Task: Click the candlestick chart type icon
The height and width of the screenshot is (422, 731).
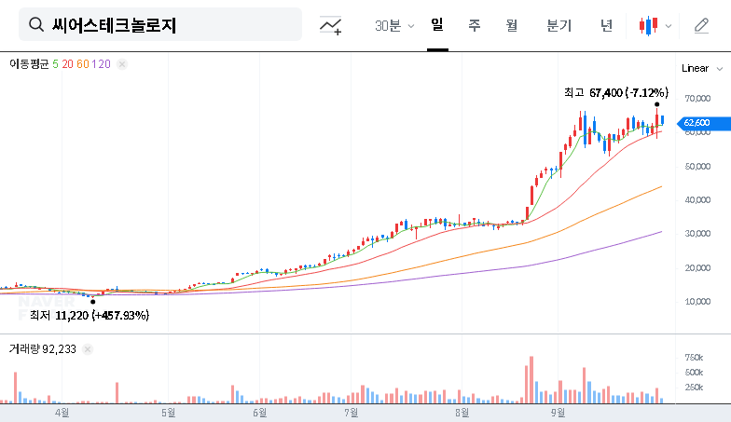Action: [649, 26]
